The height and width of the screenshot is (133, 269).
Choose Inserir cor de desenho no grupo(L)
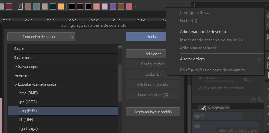pyautogui.click(x=211, y=40)
